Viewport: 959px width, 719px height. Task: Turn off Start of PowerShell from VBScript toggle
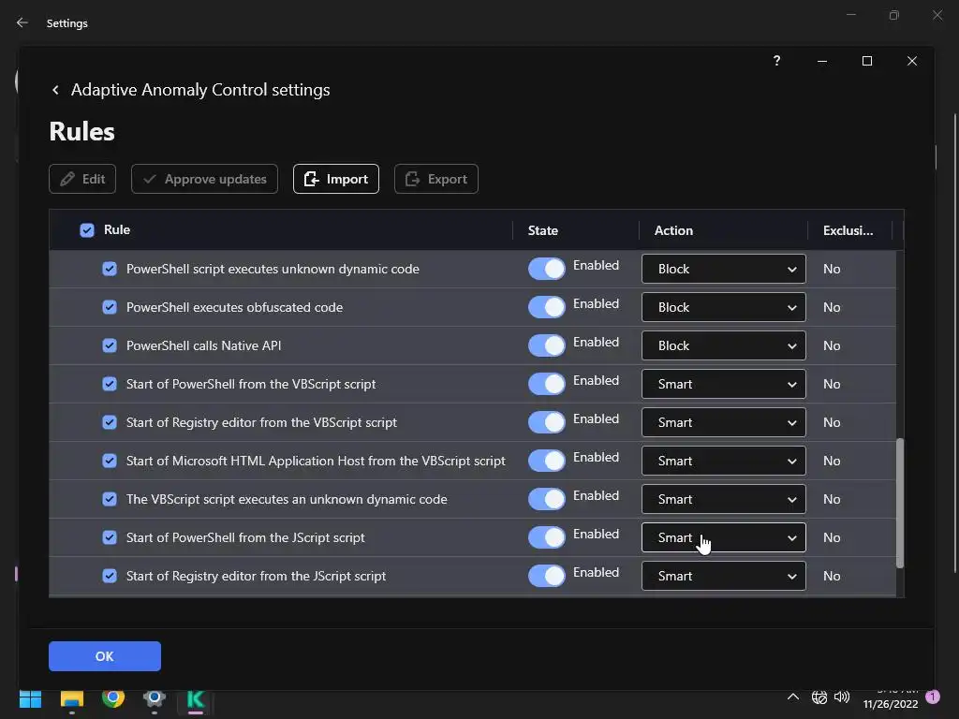point(547,384)
